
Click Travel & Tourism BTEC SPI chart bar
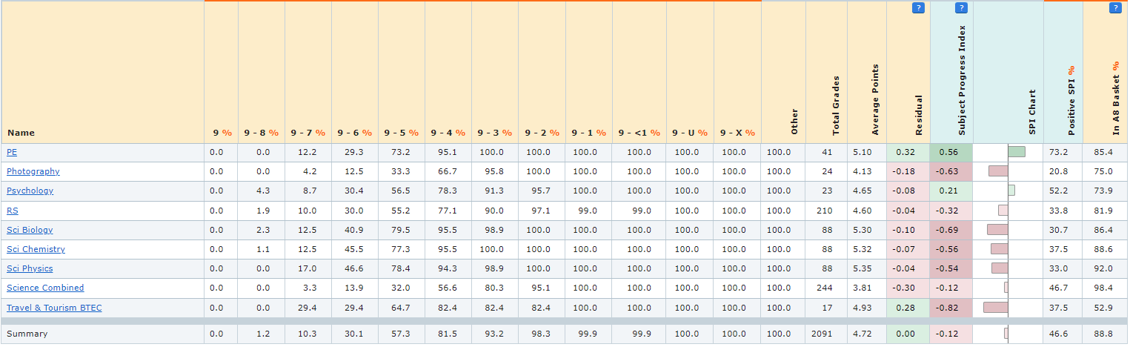click(x=996, y=308)
